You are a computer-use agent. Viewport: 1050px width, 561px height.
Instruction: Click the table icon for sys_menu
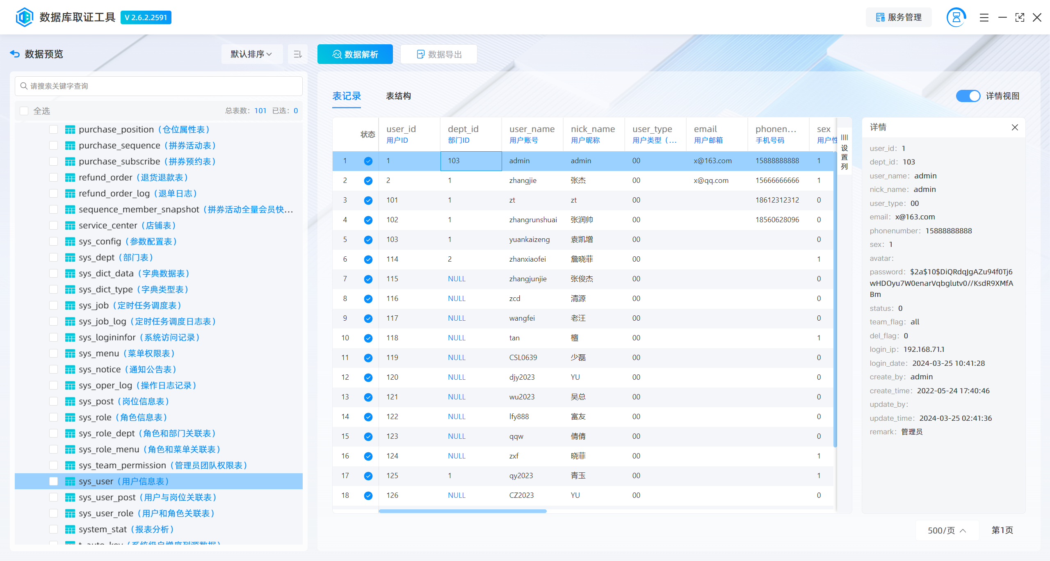point(70,353)
